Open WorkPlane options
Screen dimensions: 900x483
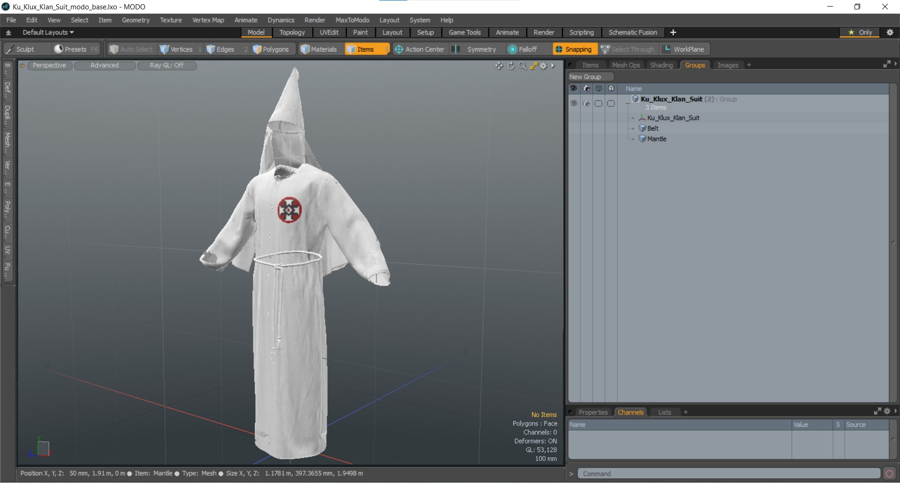684,49
